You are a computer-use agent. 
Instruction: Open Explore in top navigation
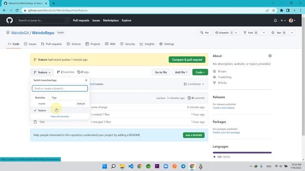(x=126, y=20)
